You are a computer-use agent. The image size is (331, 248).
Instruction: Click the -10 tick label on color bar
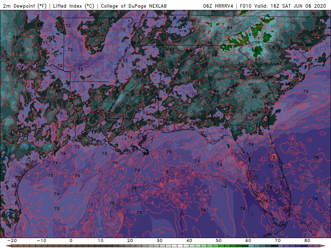[41, 241]
